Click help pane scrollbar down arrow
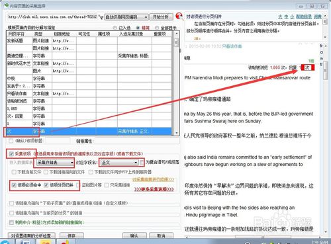331x244 pixels. [324, 37]
